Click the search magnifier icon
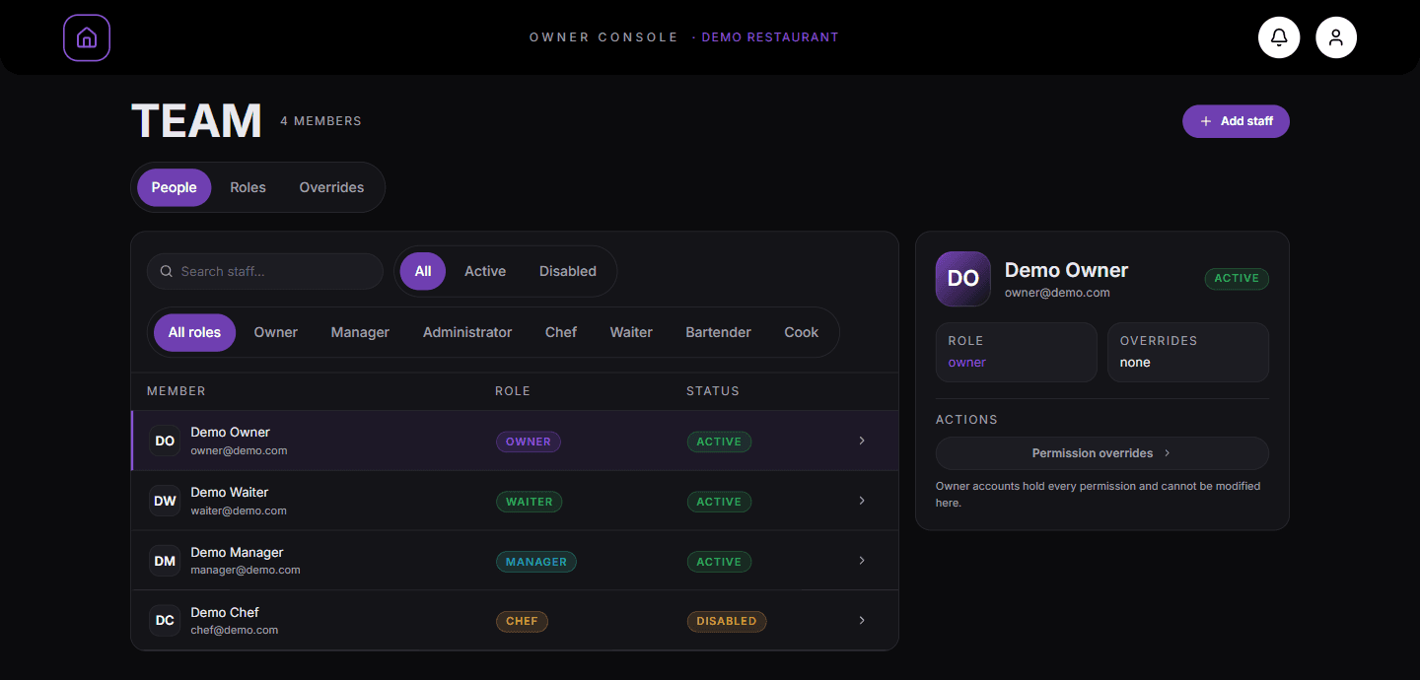 [167, 271]
